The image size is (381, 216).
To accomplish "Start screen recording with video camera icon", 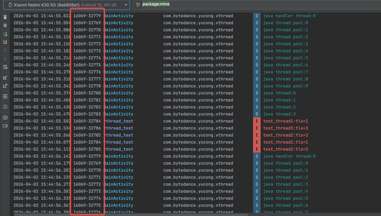I will 5,126.
